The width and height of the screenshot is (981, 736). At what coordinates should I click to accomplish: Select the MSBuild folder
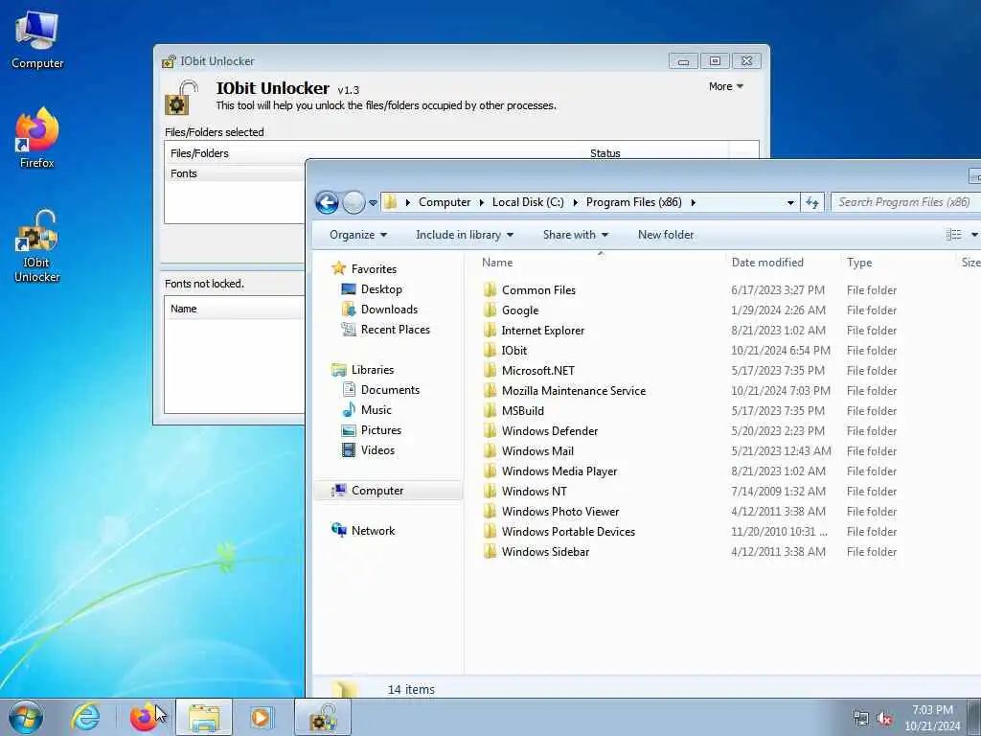pos(522,410)
